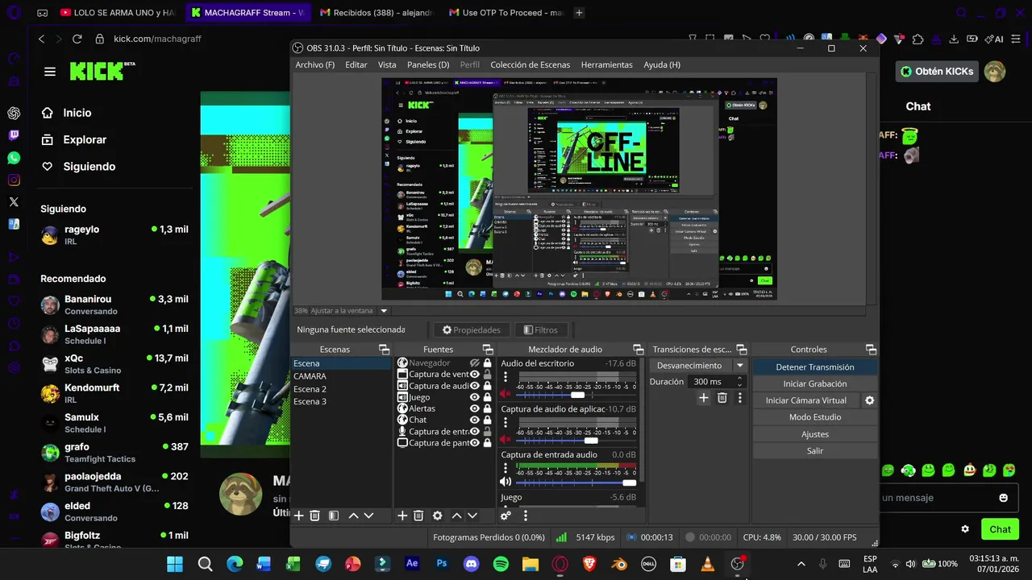Increase duration with stepper up arrow
Image resolution: width=1032 pixels, height=580 pixels.
tap(739, 379)
